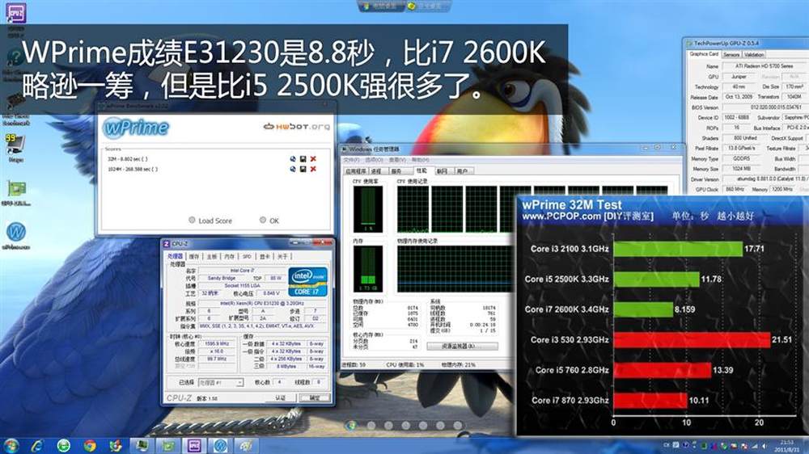Click the GPU-Z Name field value

coord(765,66)
